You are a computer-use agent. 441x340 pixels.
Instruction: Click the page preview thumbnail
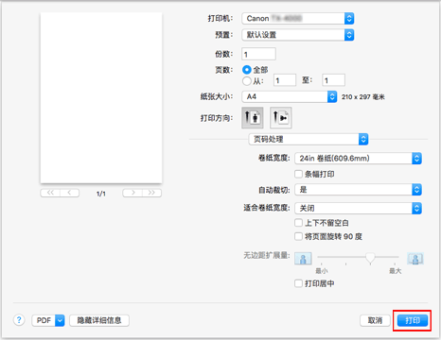101,97
